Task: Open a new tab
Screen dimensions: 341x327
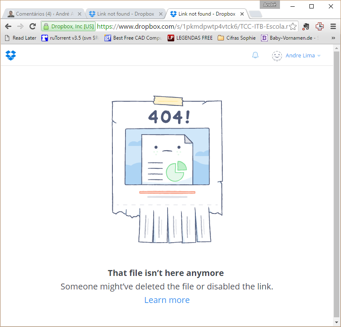Action: tap(255, 14)
